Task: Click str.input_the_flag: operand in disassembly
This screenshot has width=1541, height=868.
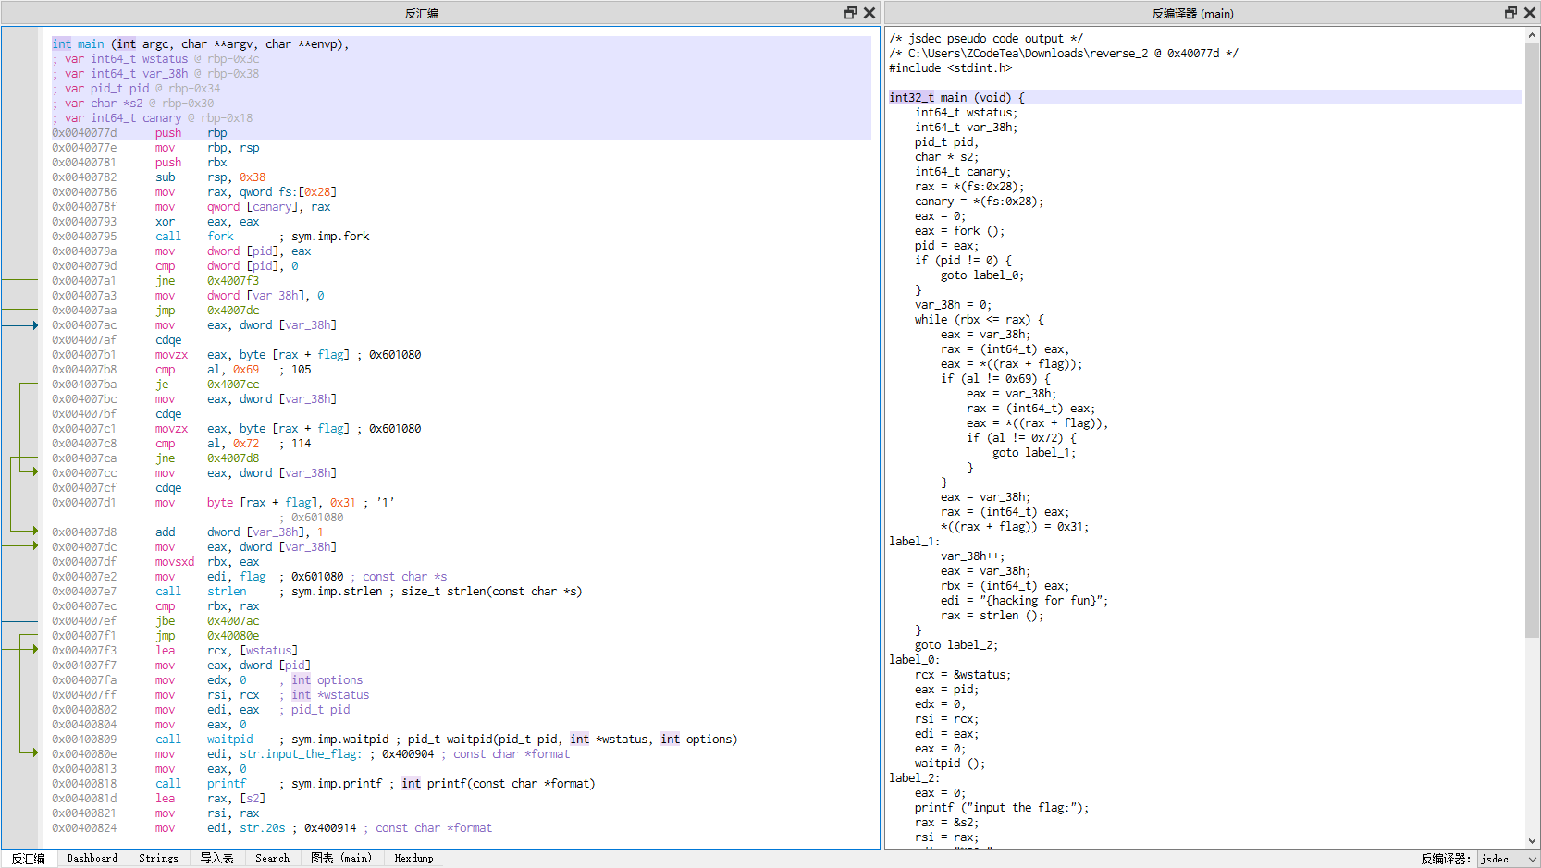Action: click(x=301, y=754)
